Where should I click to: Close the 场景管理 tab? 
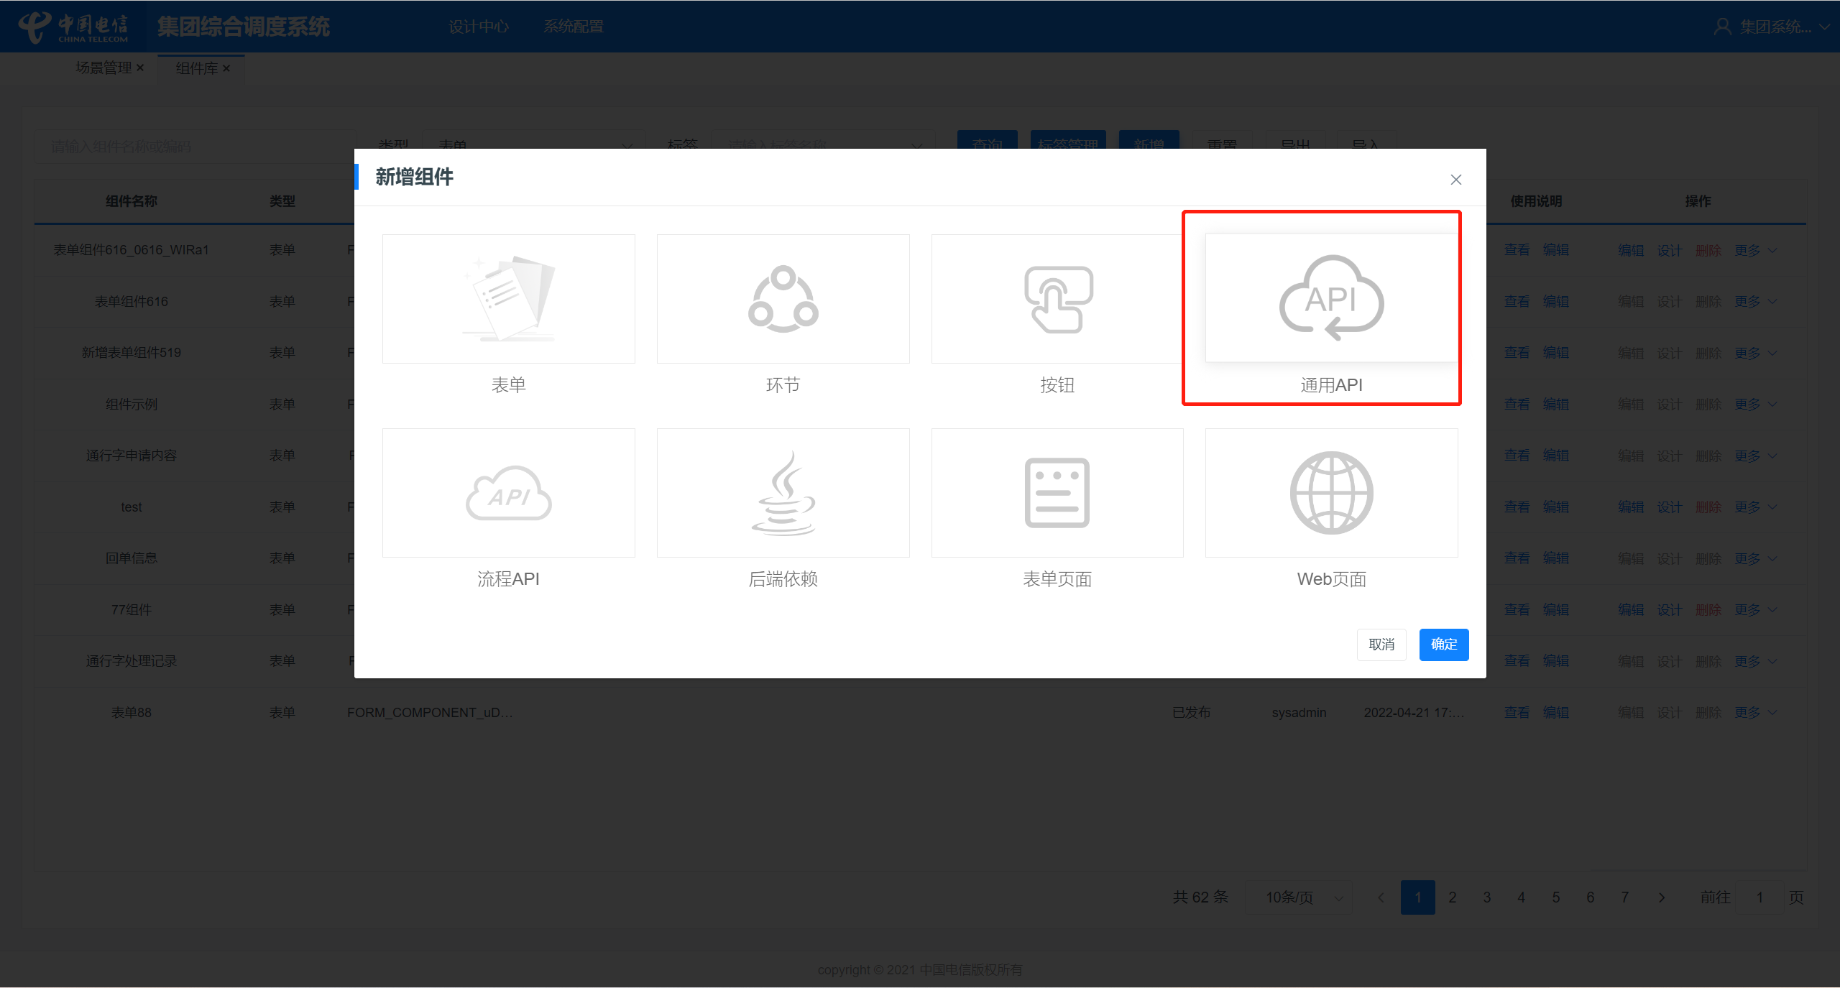click(x=140, y=68)
